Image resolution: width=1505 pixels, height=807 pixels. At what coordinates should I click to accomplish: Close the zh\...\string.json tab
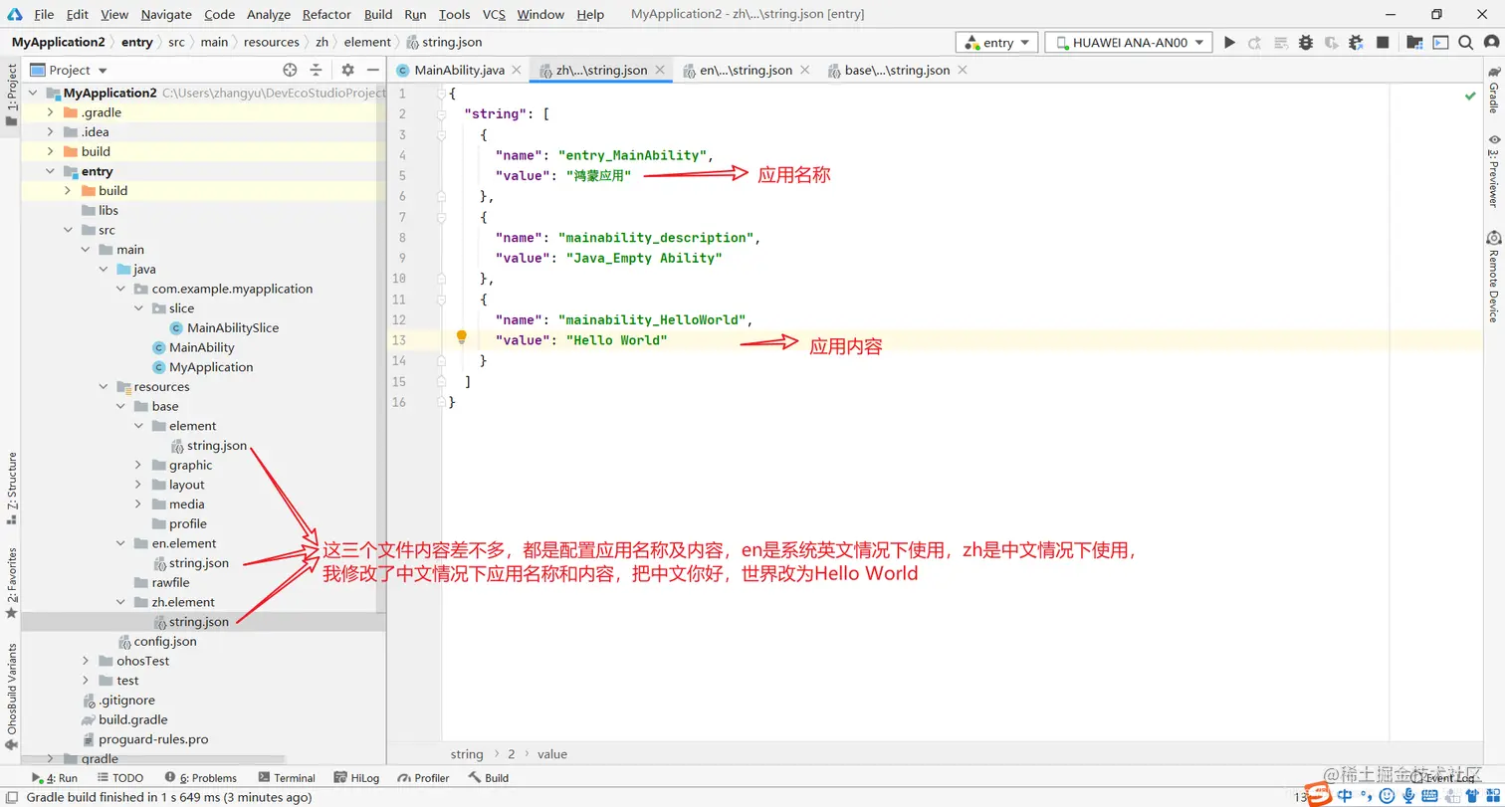pos(659,70)
